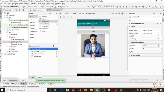Add a declared attribute with plus icon

[157, 24]
